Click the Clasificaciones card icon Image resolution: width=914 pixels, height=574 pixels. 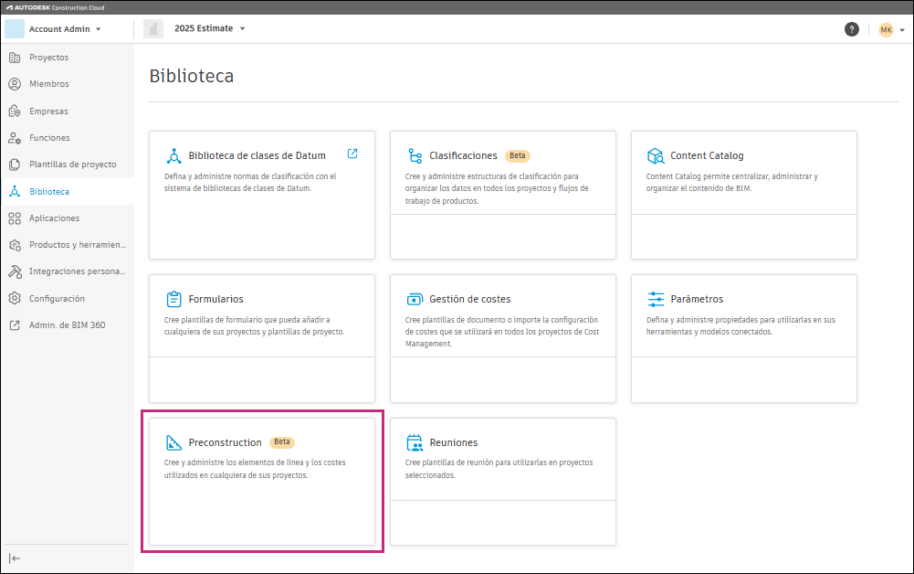pos(415,155)
